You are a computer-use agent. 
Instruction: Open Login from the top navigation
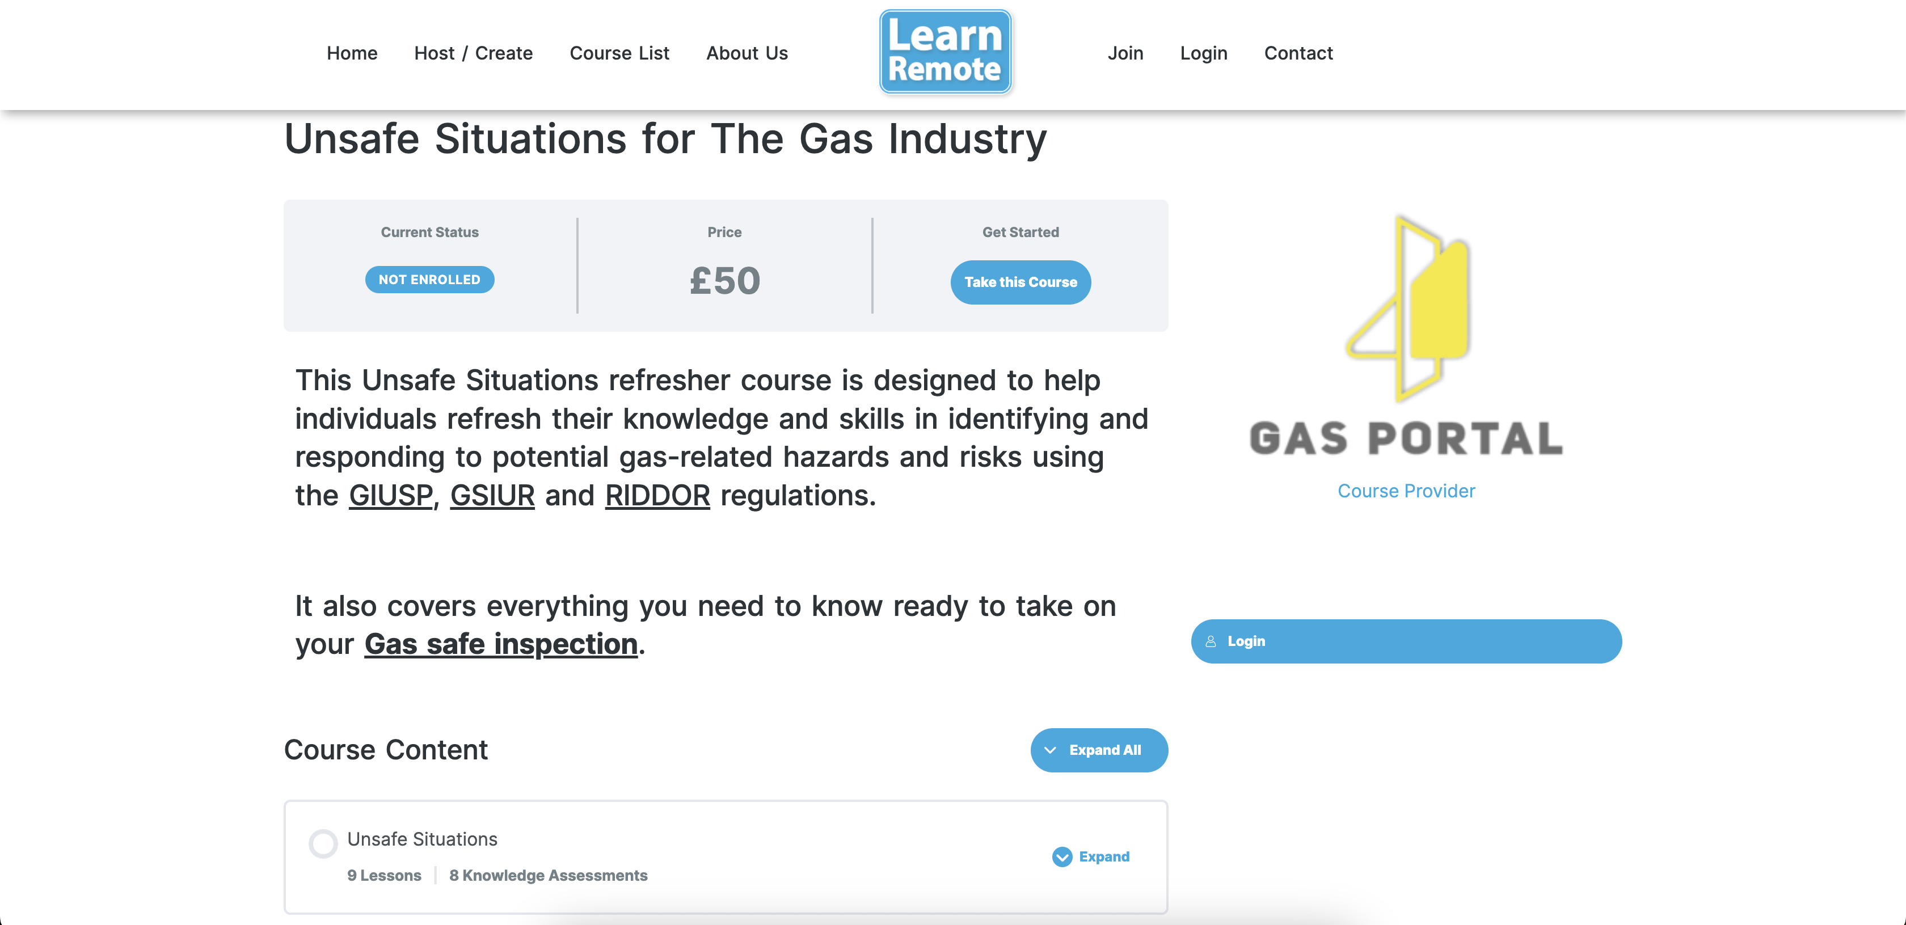(x=1203, y=53)
